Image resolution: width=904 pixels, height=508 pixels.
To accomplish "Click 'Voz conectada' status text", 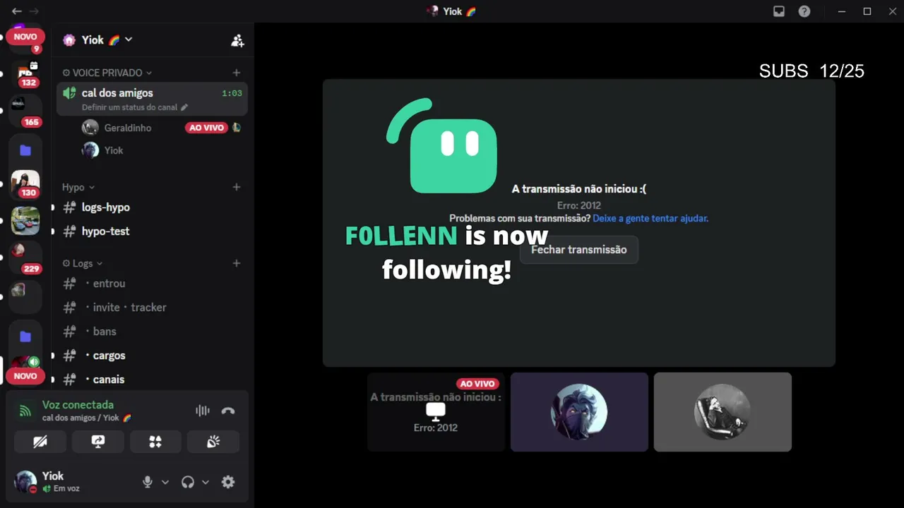I will click(x=78, y=405).
